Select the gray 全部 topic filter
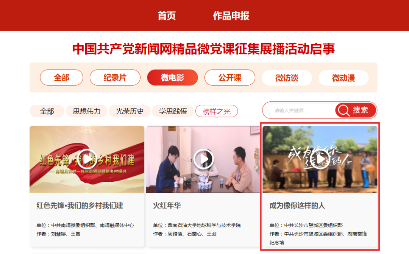Viewport: 409px width, 254px height. [47, 111]
